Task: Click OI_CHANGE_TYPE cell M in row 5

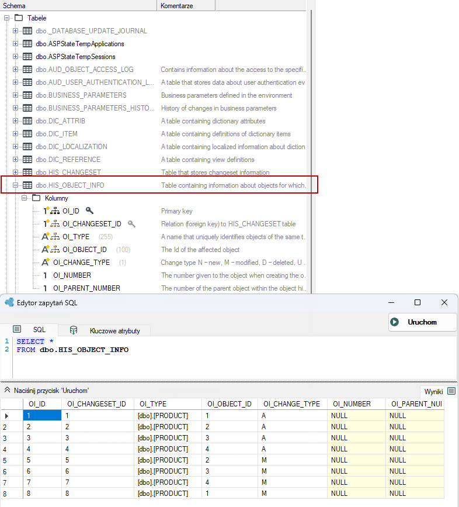Action: coord(293,460)
